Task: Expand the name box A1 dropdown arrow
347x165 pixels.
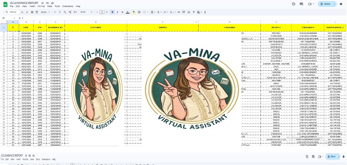Action: (15, 18)
